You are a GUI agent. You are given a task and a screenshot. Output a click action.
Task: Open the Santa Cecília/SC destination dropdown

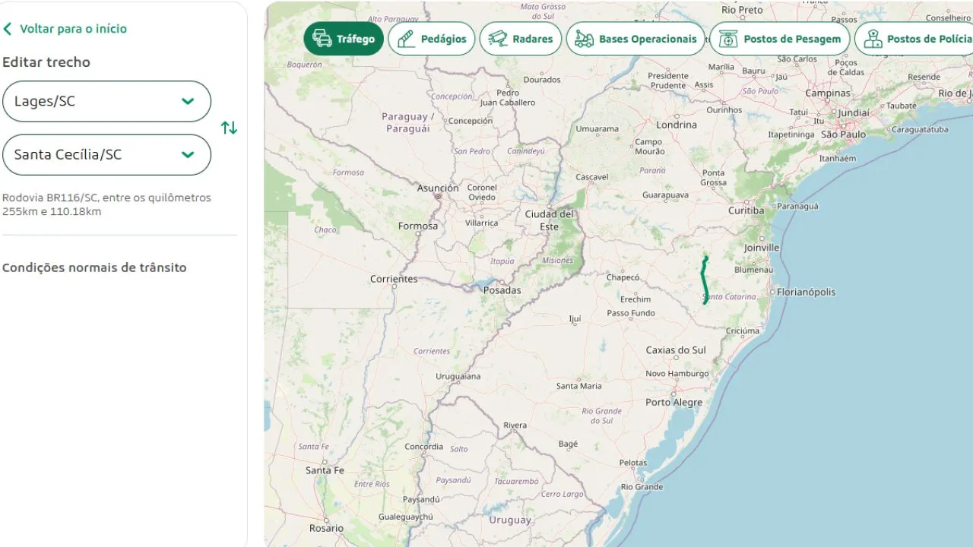click(x=106, y=154)
